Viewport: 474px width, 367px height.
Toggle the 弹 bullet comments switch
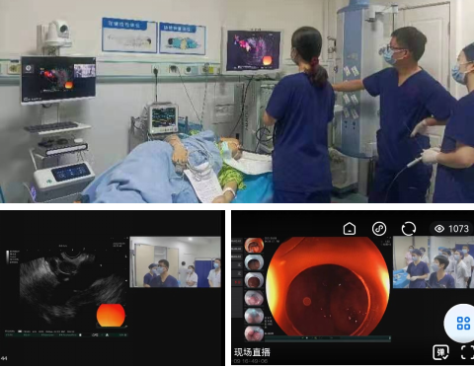tap(440, 352)
